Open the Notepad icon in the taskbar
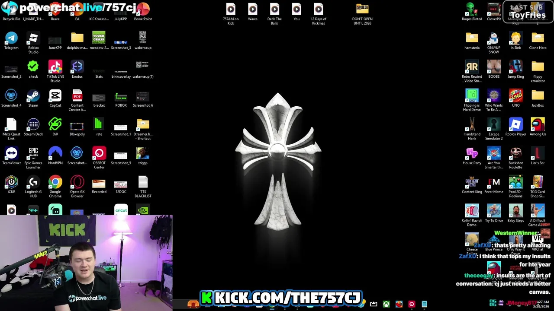Screen dimensions: 554x311 [424, 304]
